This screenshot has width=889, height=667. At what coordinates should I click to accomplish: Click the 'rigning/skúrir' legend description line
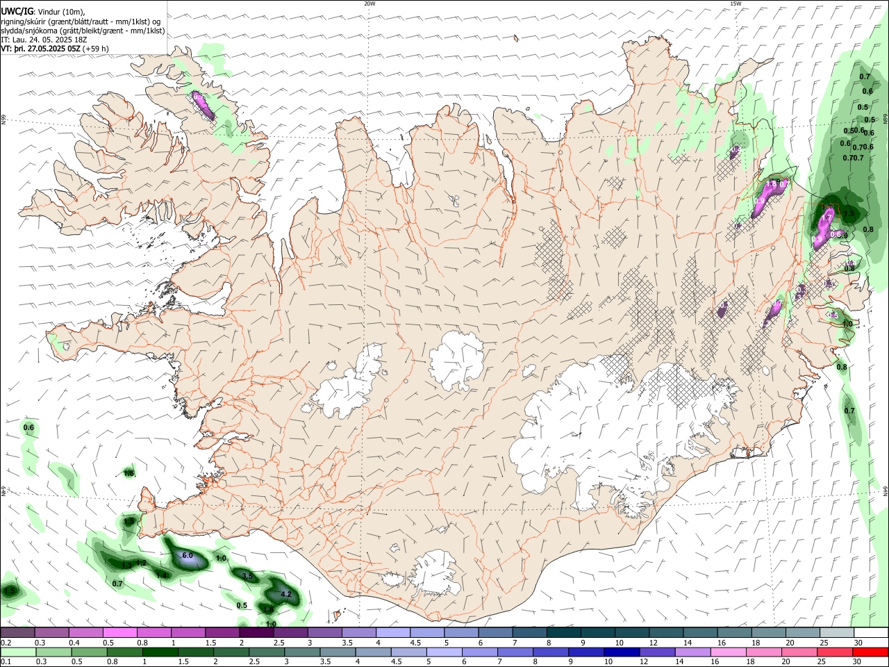81,22
